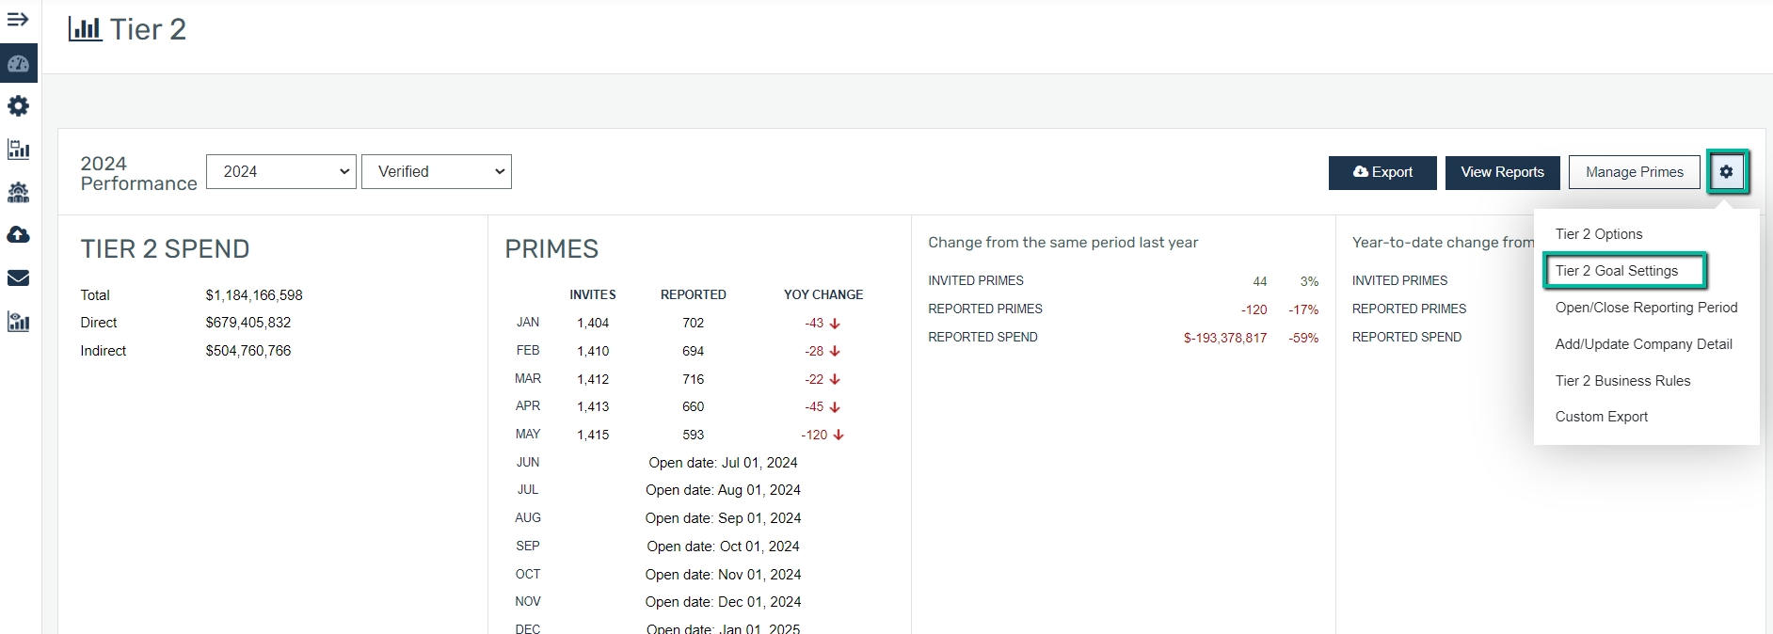1773x634 pixels.
Task: Open the dashboard gauge icon in sidebar
Action: (x=18, y=63)
